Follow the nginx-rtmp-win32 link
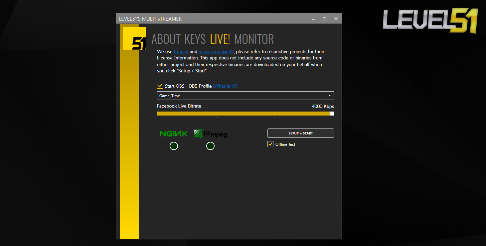The image size is (486, 246). (x=216, y=52)
